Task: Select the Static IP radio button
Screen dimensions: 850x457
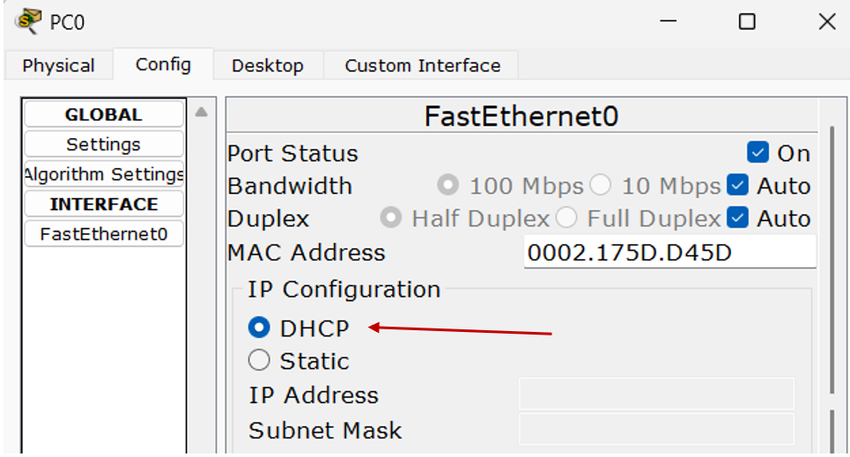Action: pyautogui.click(x=259, y=360)
